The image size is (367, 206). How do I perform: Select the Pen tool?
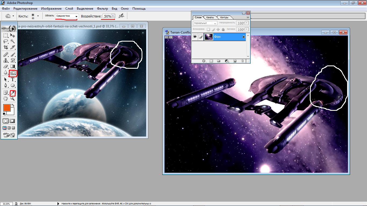click(x=5, y=85)
